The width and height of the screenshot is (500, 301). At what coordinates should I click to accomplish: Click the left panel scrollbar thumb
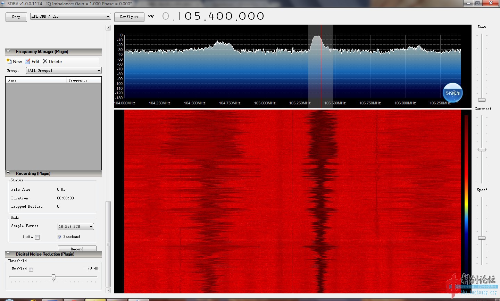[108, 244]
